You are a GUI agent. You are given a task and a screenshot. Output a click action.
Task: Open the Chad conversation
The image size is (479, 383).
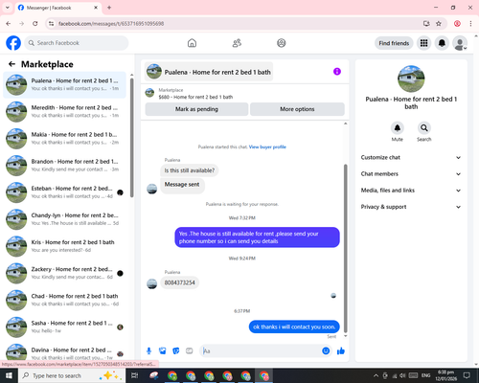(64, 300)
